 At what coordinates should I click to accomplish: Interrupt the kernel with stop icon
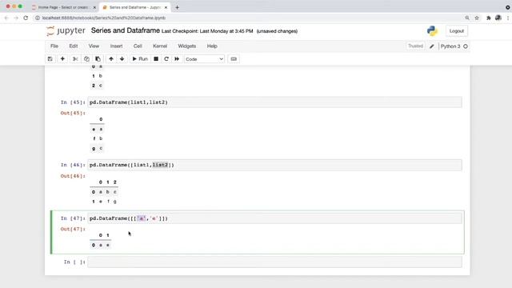[156, 59]
